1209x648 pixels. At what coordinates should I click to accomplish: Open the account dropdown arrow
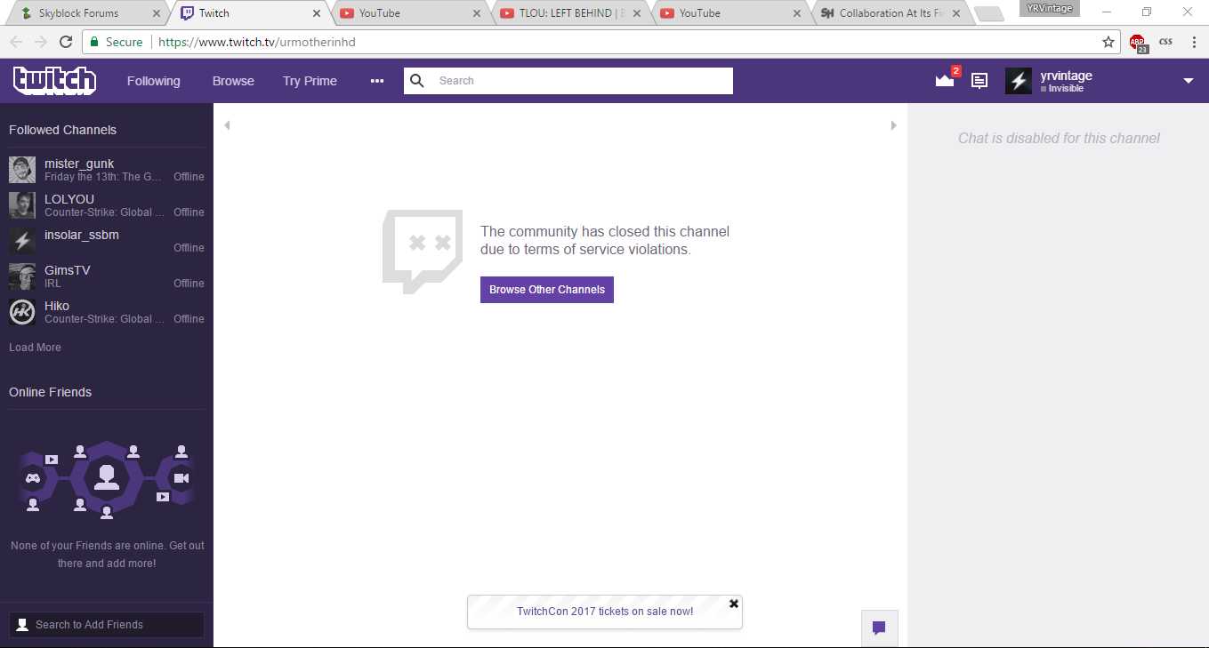tap(1189, 81)
